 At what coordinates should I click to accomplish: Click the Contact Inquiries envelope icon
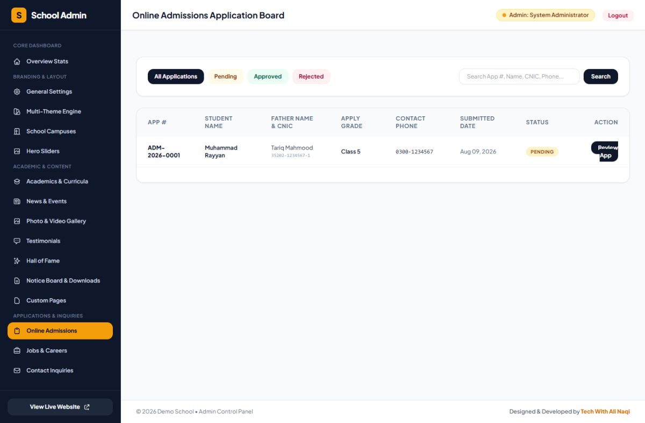tap(17, 371)
